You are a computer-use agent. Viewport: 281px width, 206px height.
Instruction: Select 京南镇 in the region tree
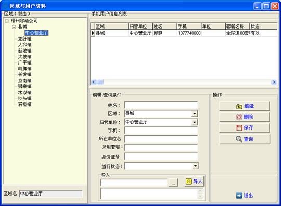[x=25, y=81]
